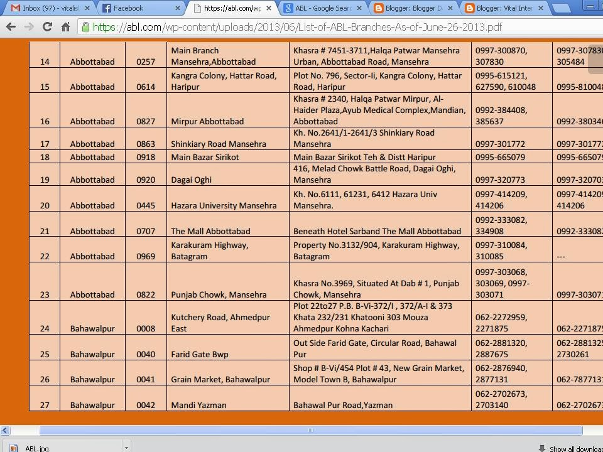
Task: Click 'Dagai Oghi' branch name
Action: click(191, 180)
